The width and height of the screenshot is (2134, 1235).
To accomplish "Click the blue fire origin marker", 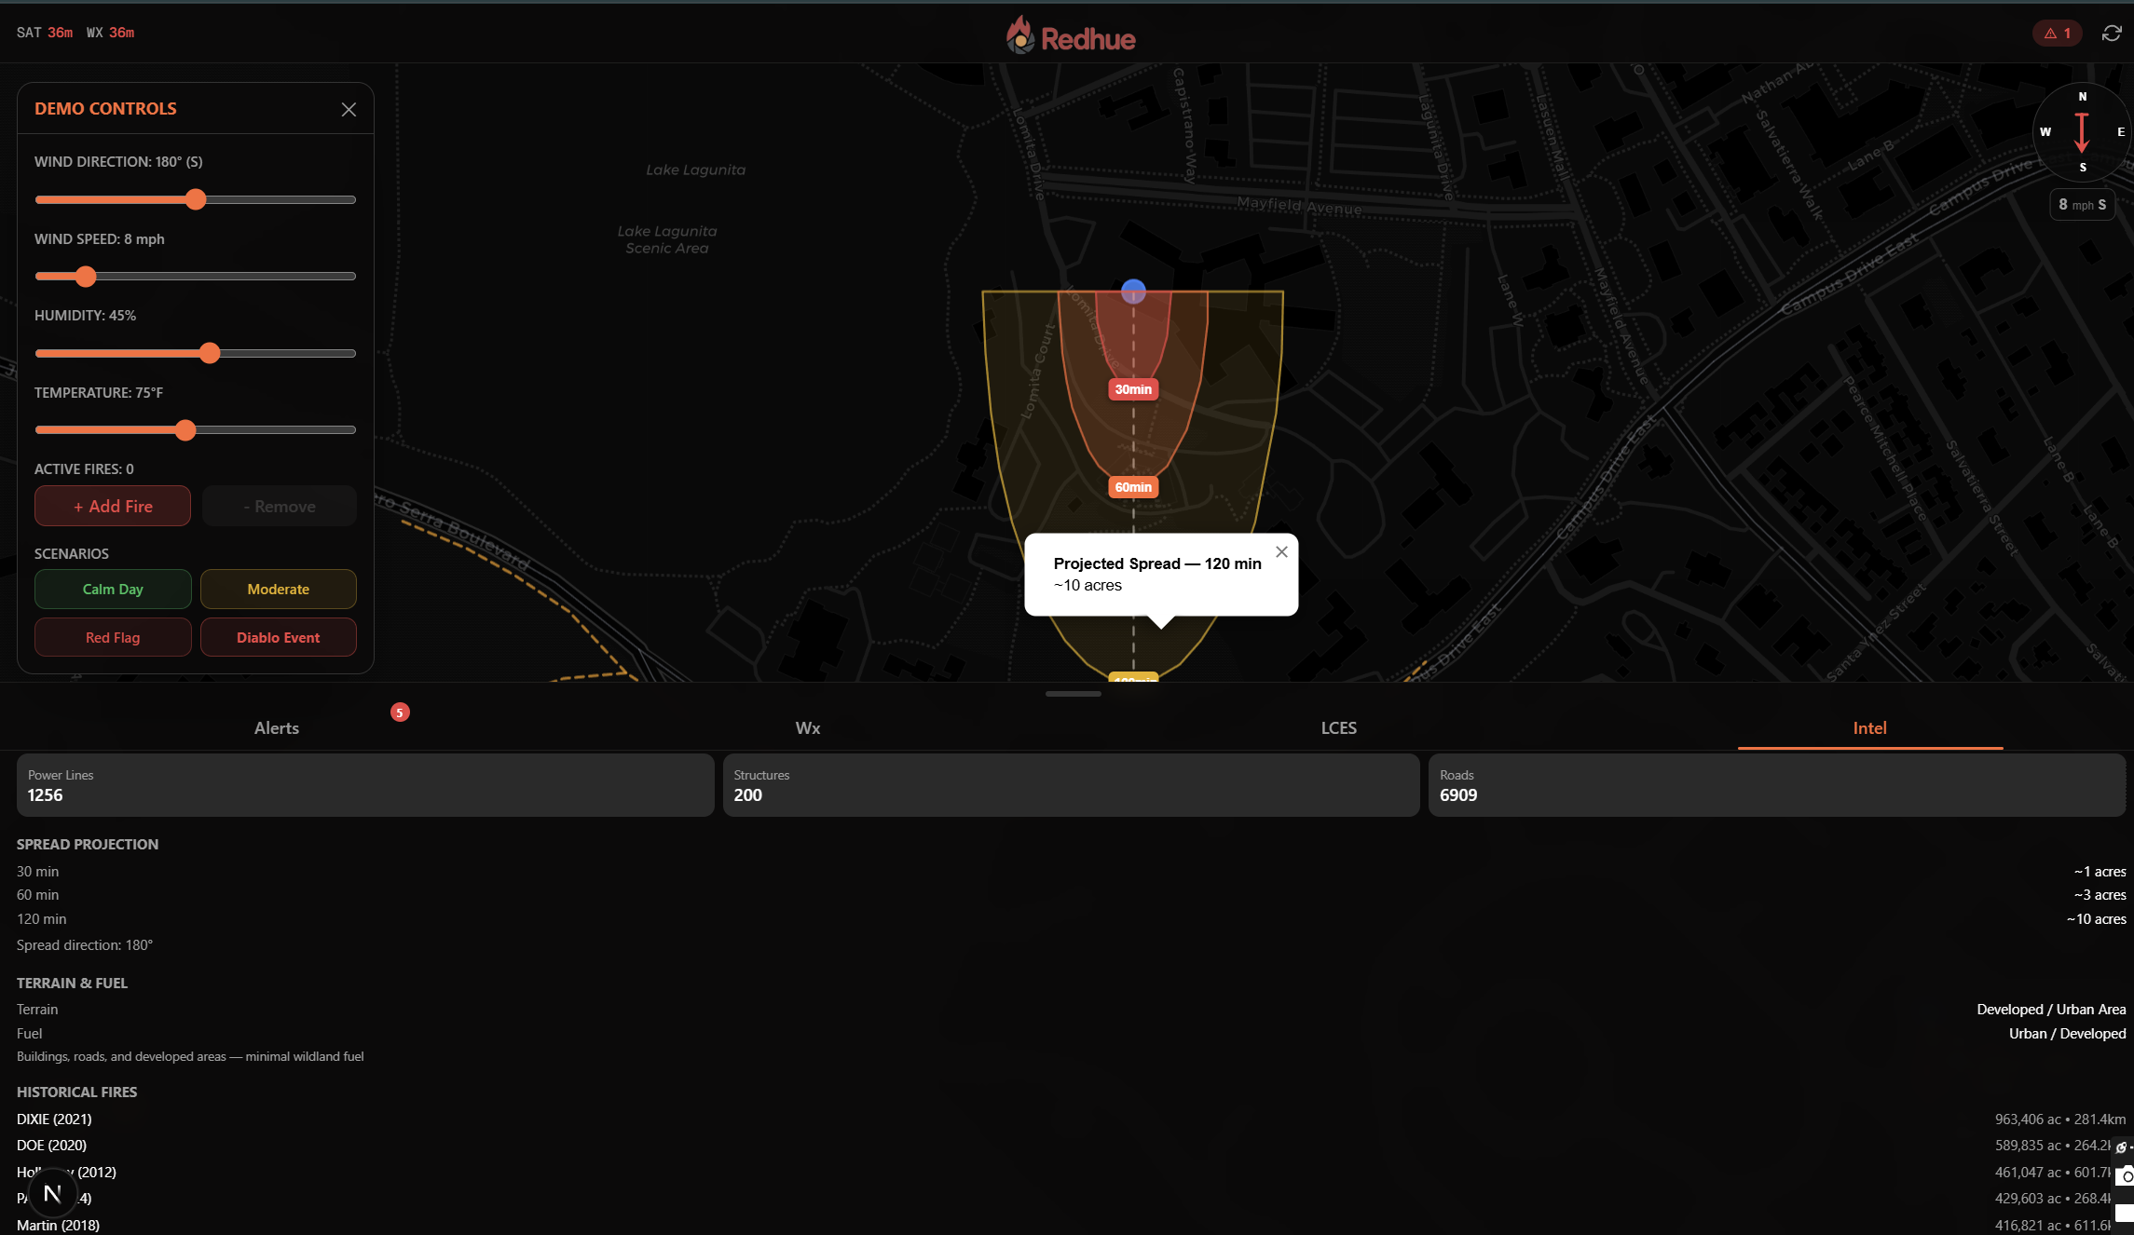I will click(1133, 292).
